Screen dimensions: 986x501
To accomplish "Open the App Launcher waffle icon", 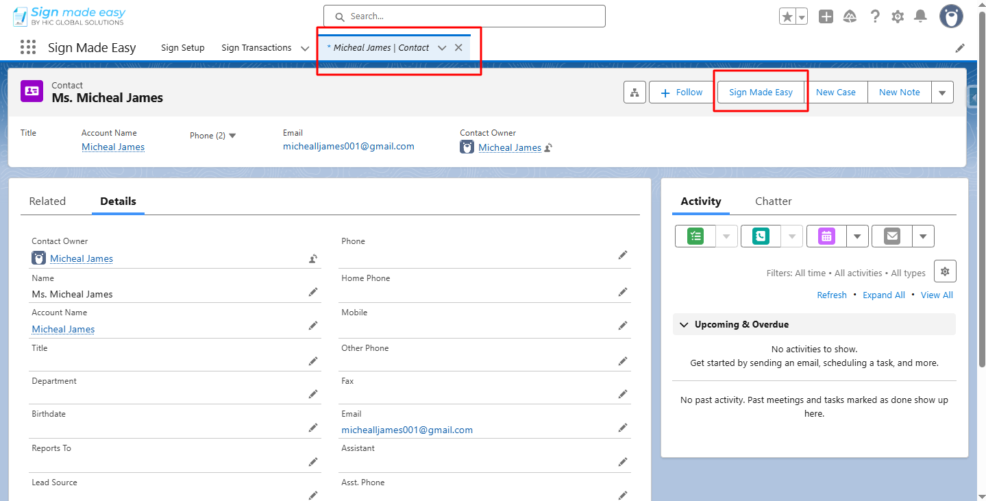I will [x=27, y=47].
